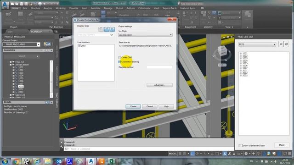Toggle snap mode in status bar
This screenshot has height=165, width=294.
(x=185, y=154)
